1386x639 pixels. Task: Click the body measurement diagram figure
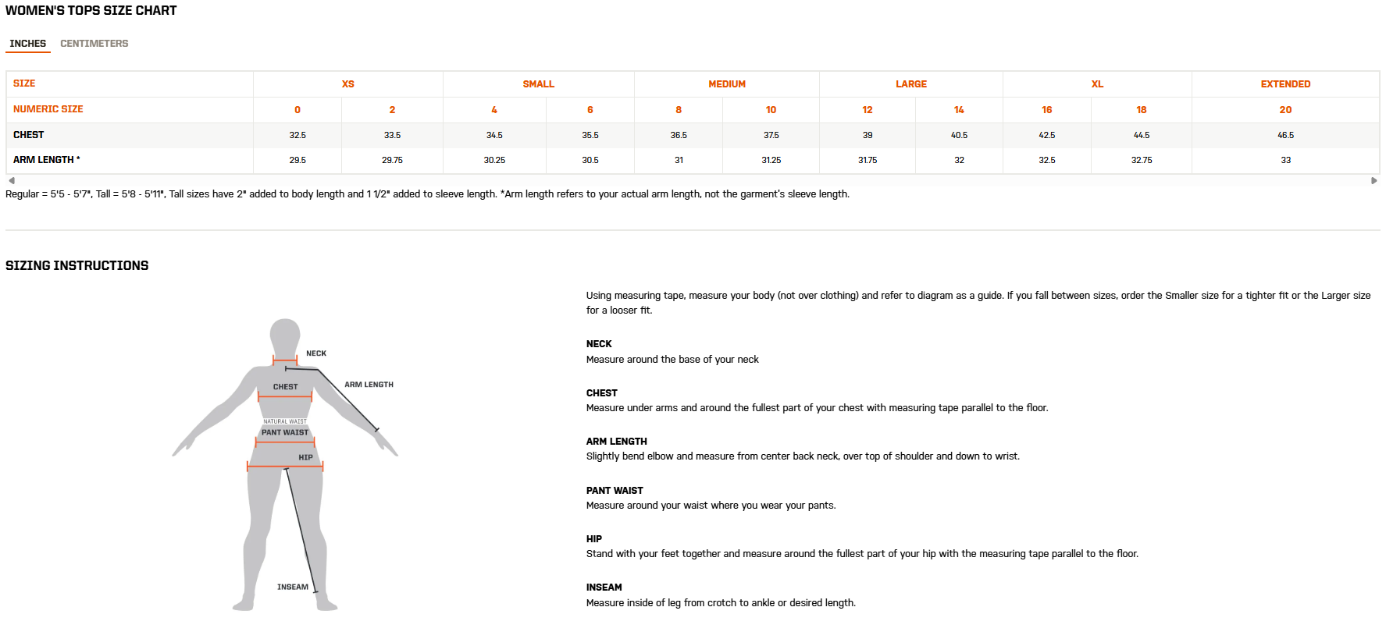click(285, 499)
